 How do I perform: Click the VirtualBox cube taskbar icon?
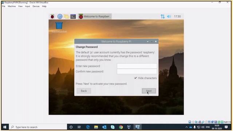pyautogui.click(x=129, y=127)
